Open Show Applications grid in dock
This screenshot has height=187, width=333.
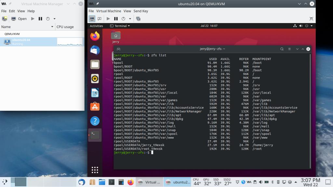tap(95, 170)
